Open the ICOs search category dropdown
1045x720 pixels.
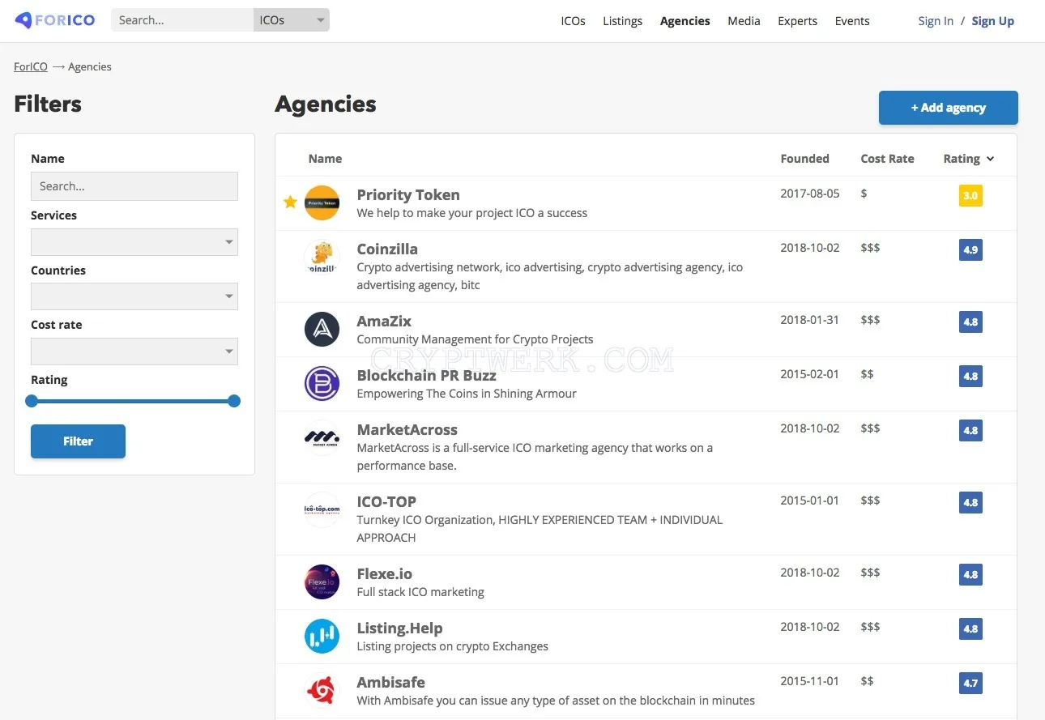pos(292,20)
